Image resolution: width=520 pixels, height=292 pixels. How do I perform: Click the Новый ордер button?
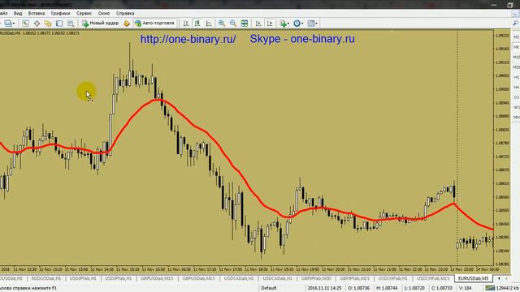(x=101, y=24)
